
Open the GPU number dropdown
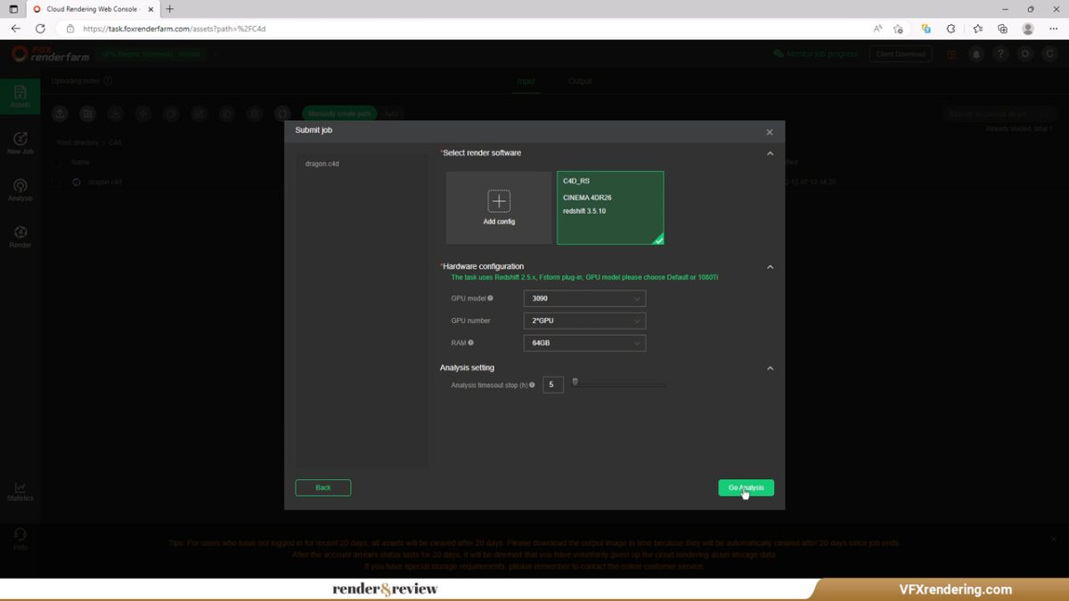pos(584,321)
